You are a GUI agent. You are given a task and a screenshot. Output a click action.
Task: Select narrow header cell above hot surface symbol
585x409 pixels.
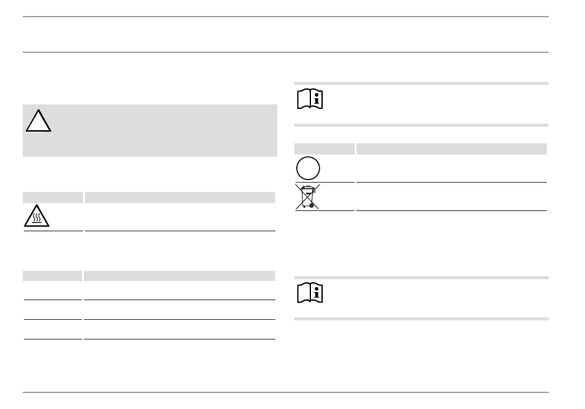pyautogui.click(x=53, y=197)
